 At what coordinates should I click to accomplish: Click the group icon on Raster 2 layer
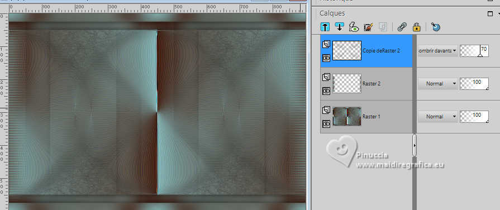(x=326, y=78)
